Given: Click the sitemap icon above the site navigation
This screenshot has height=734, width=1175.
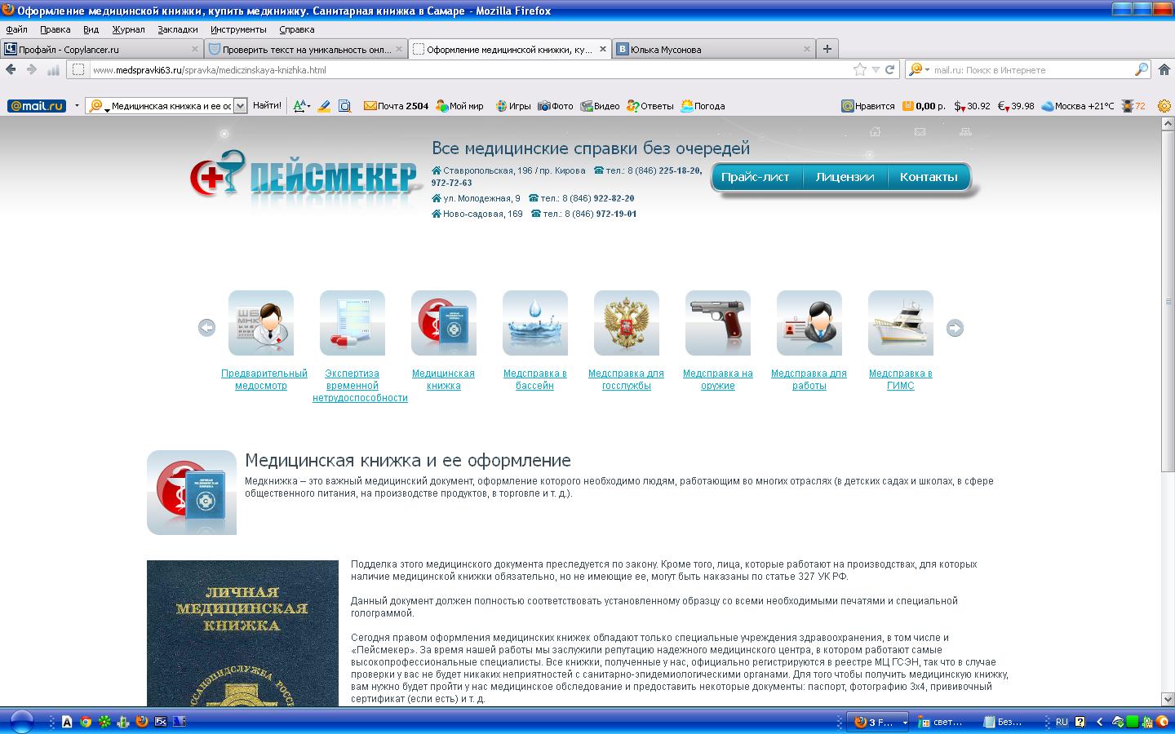Looking at the screenshot, I should click(965, 131).
